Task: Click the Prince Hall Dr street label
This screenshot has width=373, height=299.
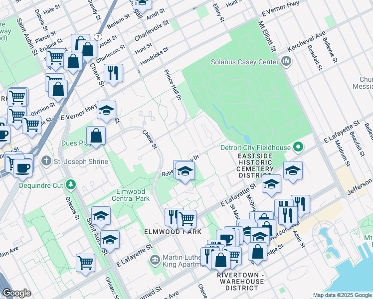Action: (173, 85)
